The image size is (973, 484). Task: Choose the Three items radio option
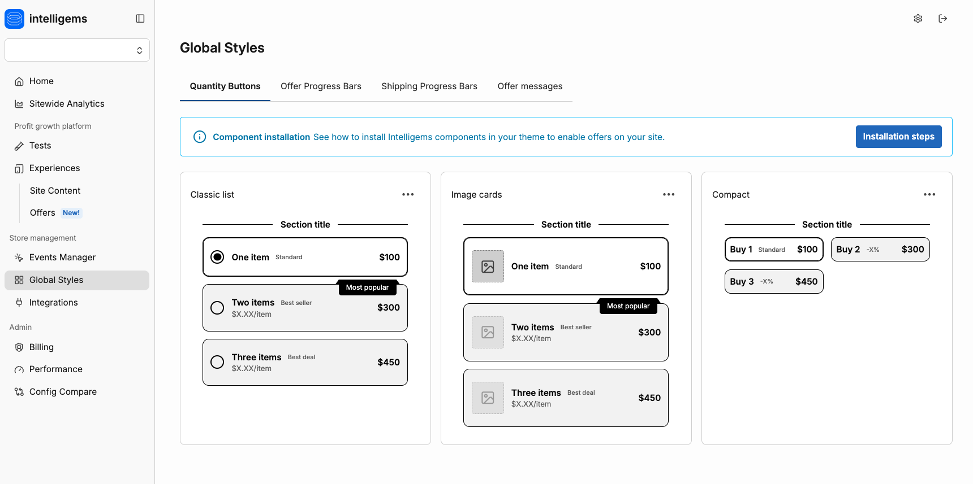pos(217,362)
